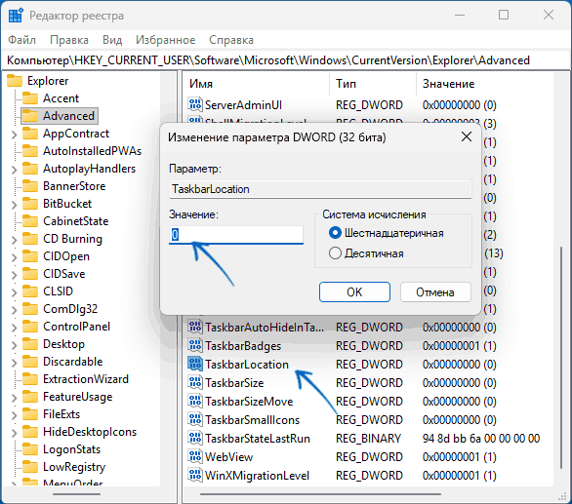Expand the AppContract tree node
572x504 pixels.
point(14,135)
